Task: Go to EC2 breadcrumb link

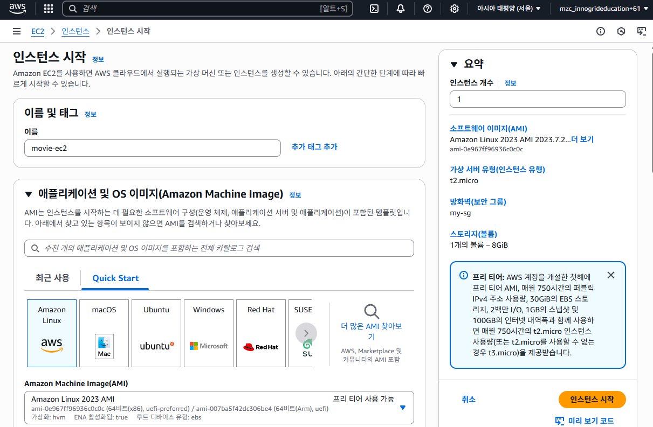Action: tap(38, 31)
